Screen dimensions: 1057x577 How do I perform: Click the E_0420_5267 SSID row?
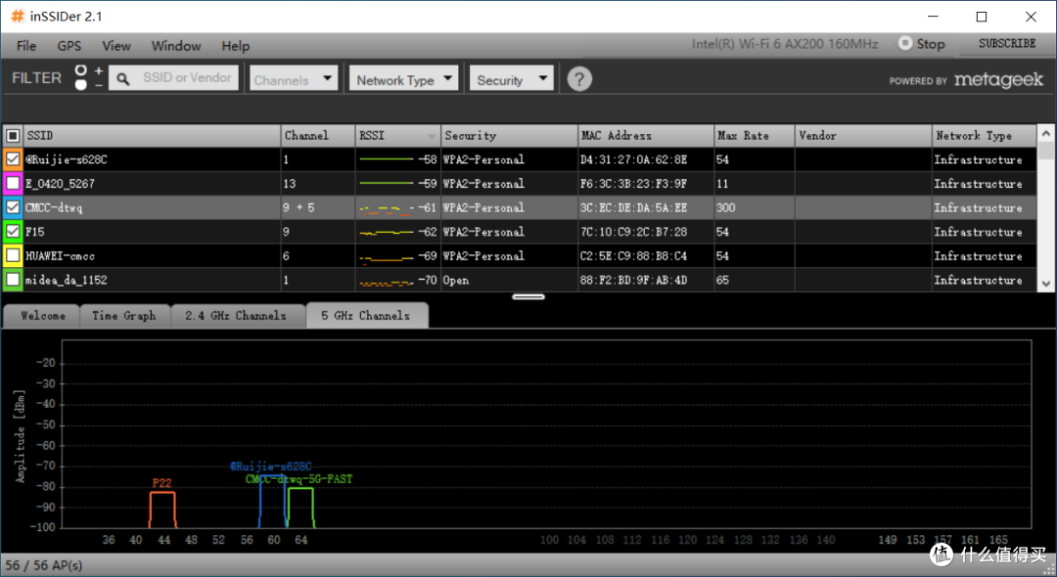click(x=152, y=183)
